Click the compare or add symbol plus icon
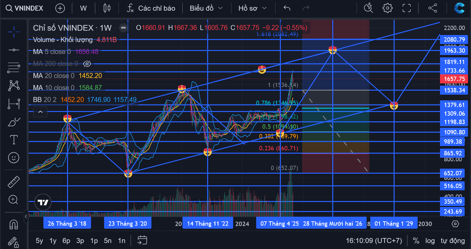This screenshot has height=249, width=471. pos(60,8)
